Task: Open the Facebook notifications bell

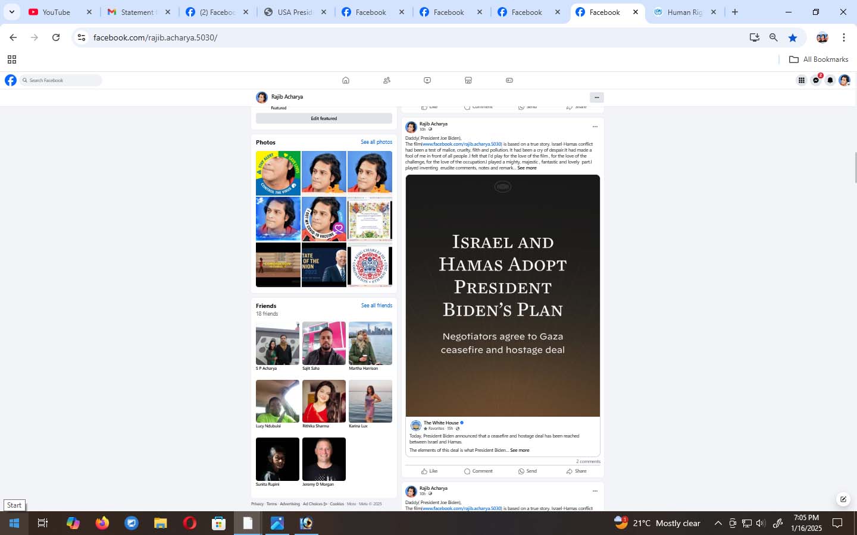Action: [x=830, y=80]
